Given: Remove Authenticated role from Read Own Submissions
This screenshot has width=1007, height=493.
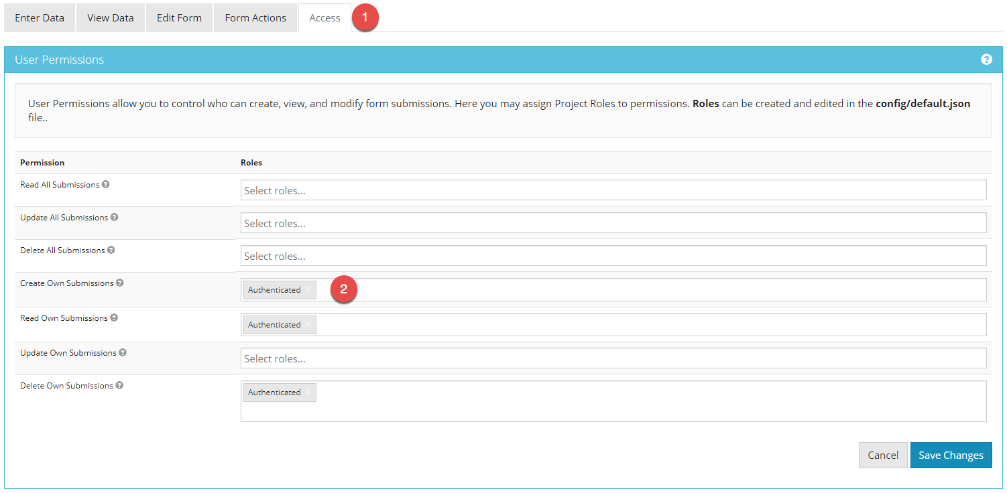Looking at the screenshot, I should 308,324.
